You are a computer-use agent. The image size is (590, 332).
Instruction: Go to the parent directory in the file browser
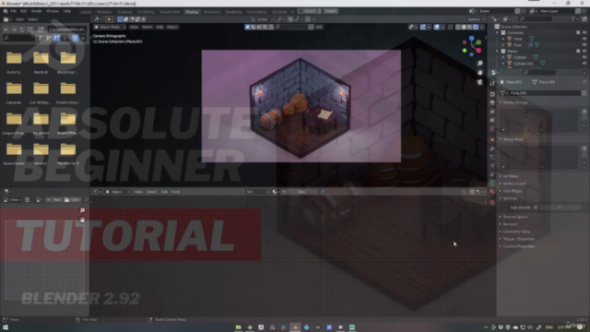coord(22,29)
